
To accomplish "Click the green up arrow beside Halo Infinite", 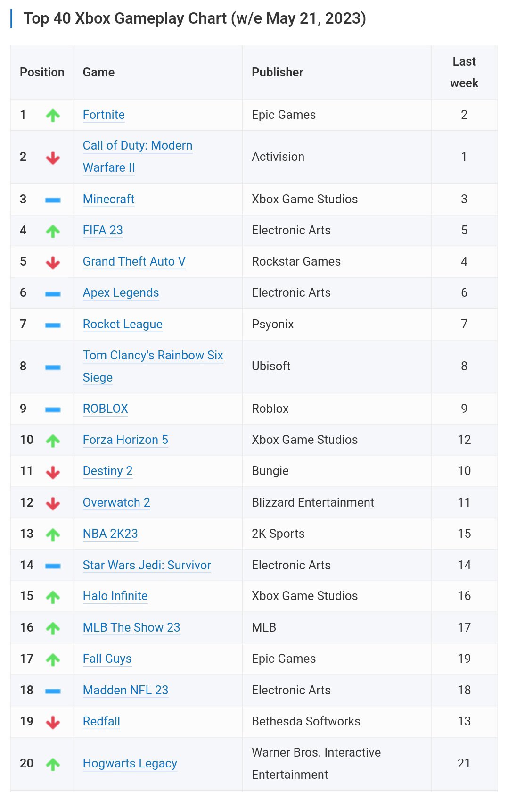I will point(53,597).
